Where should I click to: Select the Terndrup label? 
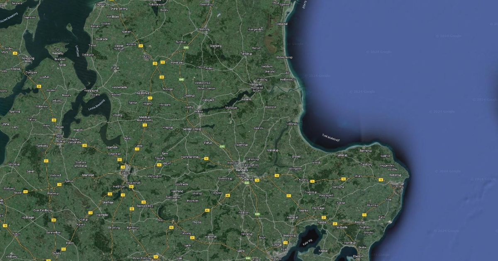(246, 53)
